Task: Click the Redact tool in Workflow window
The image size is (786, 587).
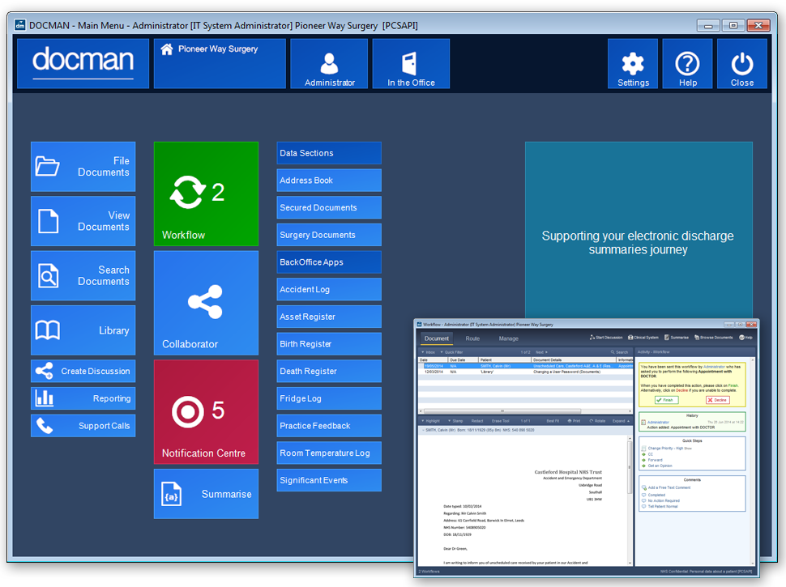Action: [476, 421]
